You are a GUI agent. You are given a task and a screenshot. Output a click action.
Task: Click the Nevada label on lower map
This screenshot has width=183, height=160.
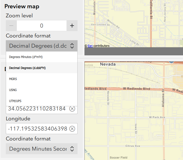tap(108, 64)
